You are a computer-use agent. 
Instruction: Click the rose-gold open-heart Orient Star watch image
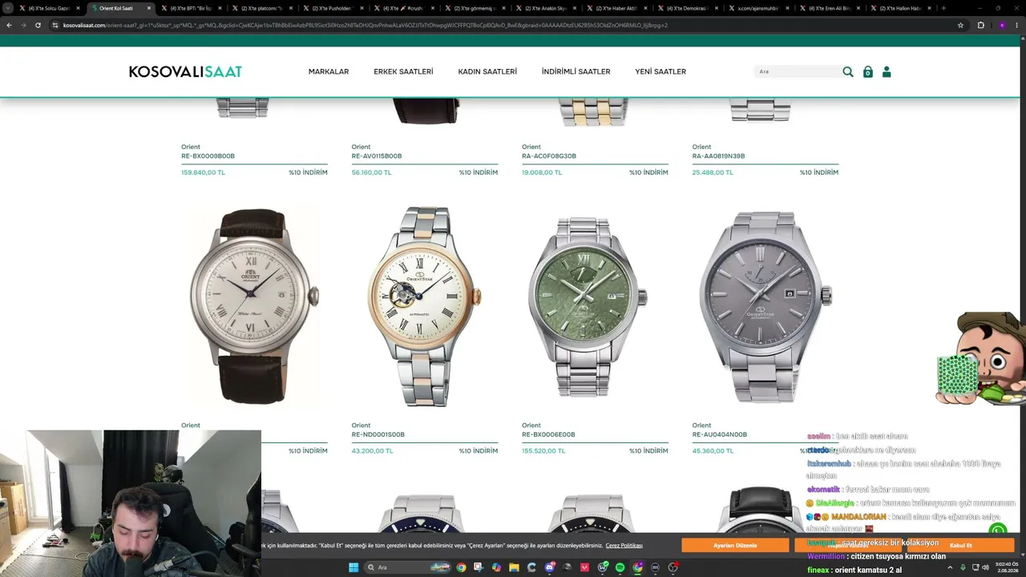(x=425, y=307)
